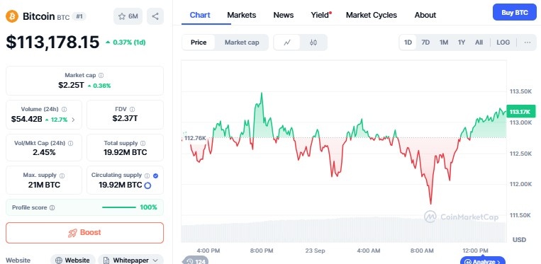Open the Markets tab

tap(242, 15)
